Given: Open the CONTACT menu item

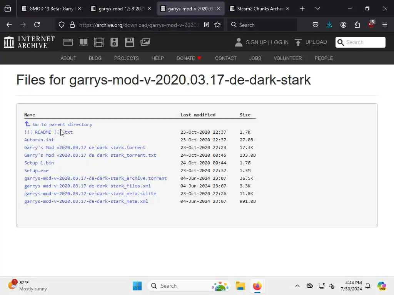Looking at the screenshot, I should tap(226, 58).
